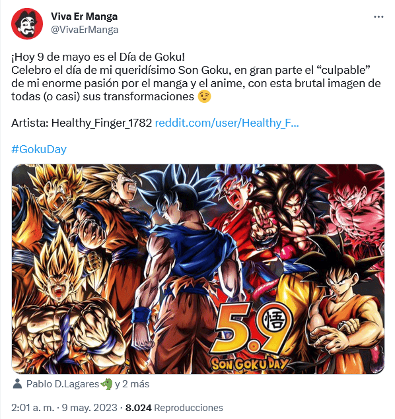Open the @VivaErManga handle link

point(85,30)
